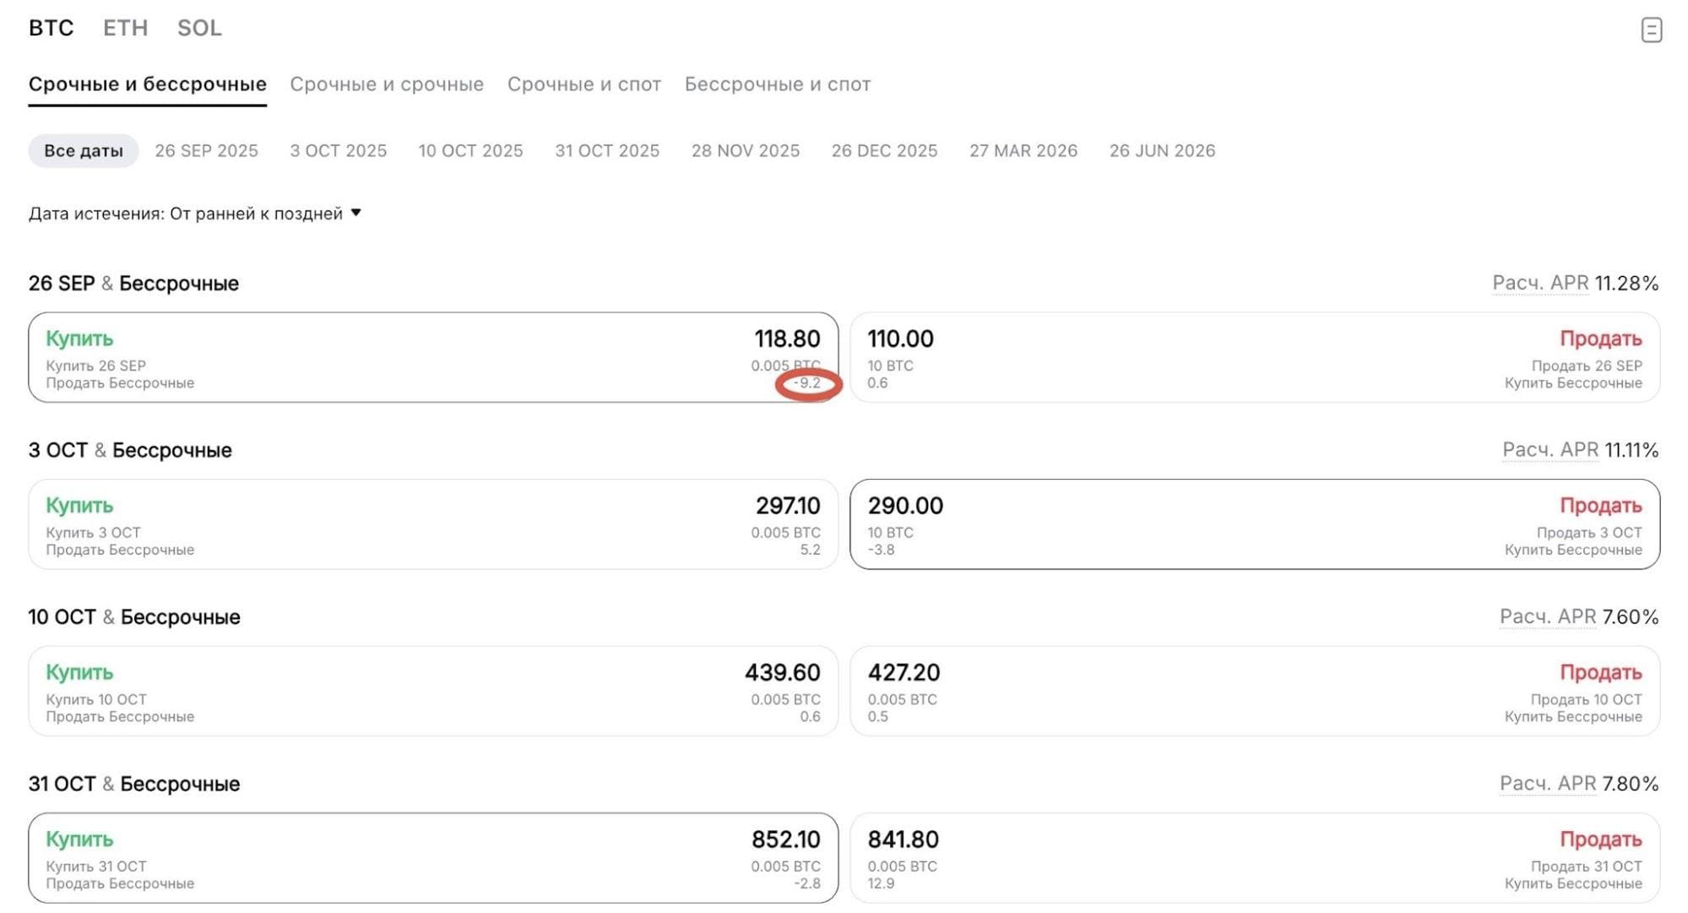
Task: Open the document icon at top right
Action: point(1652,30)
